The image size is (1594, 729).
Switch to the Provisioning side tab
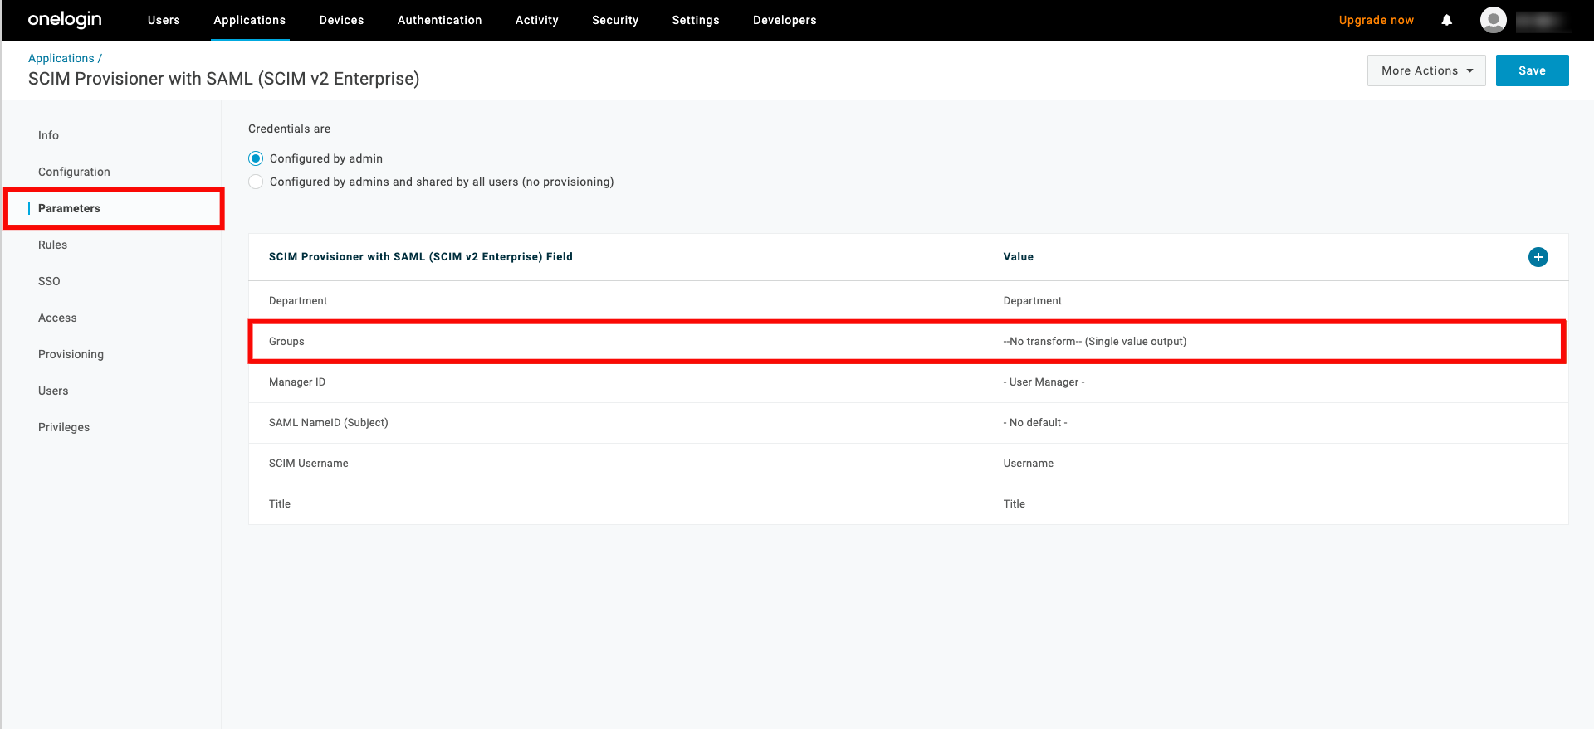pos(71,354)
